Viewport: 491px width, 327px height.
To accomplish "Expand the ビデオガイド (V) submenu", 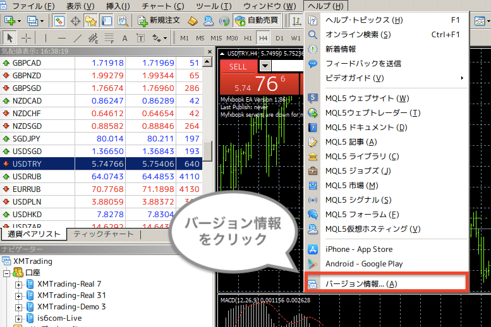I will point(386,78).
